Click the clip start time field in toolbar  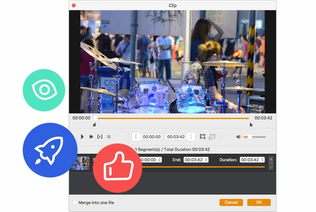[152, 137]
